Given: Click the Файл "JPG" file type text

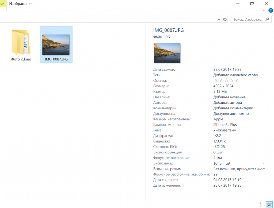Looking at the screenshot, I should click(162, 37).
